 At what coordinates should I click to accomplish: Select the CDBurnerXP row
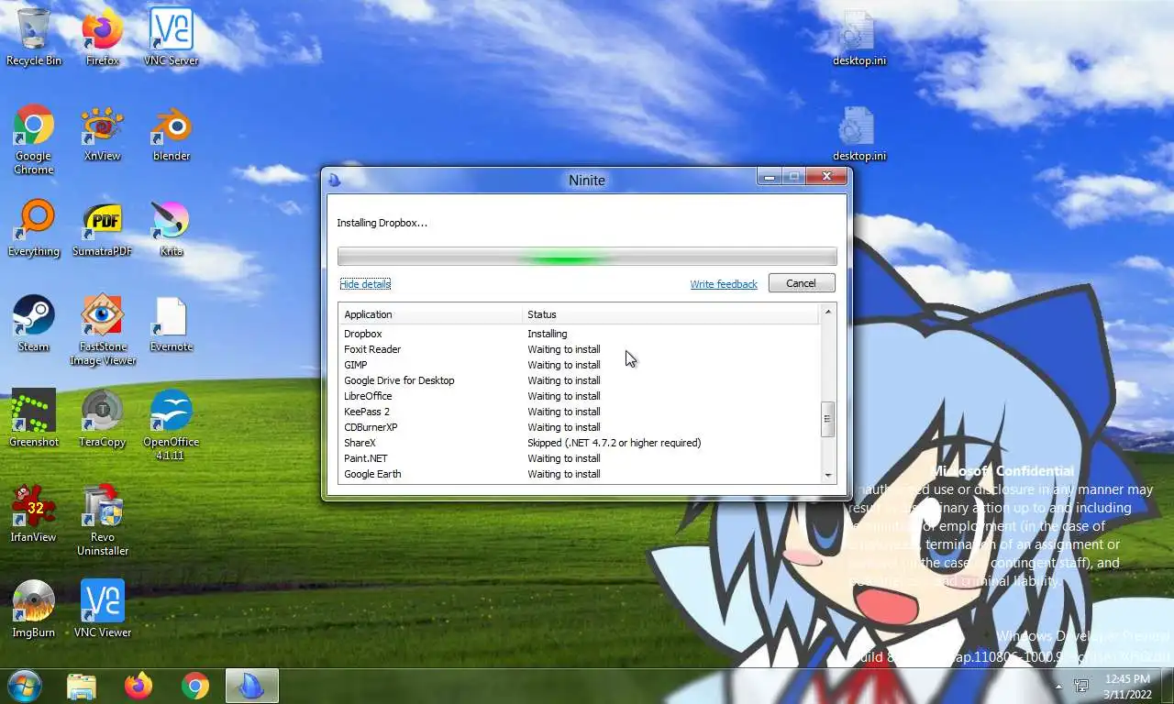coord(579,427)
